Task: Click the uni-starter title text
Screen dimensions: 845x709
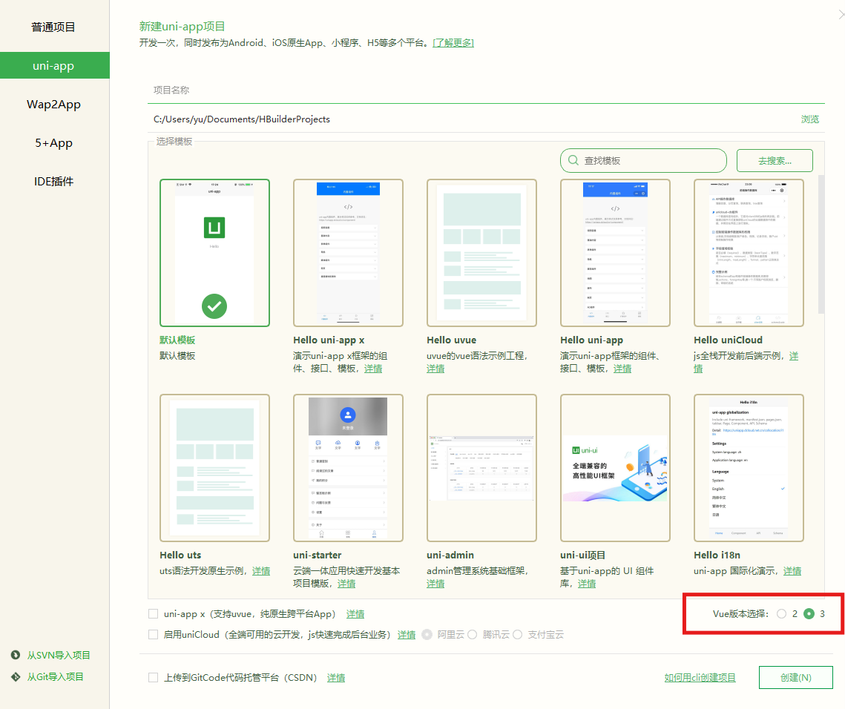Action: pyautogui.click(x=317, y=555)
